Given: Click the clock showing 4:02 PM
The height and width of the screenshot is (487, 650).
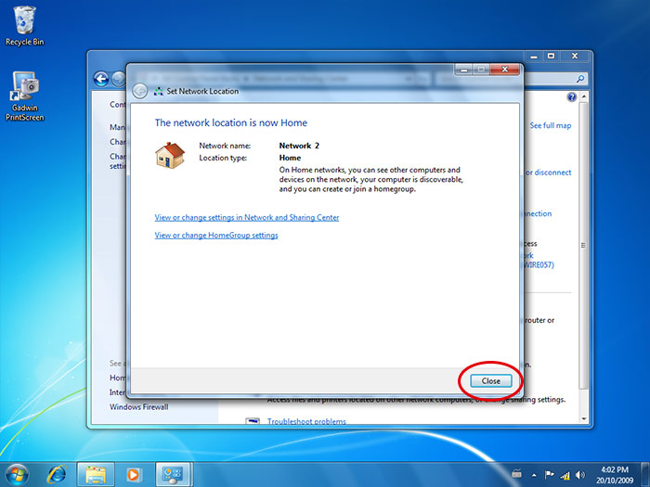Looking at the screenshot, I should 615,475.
